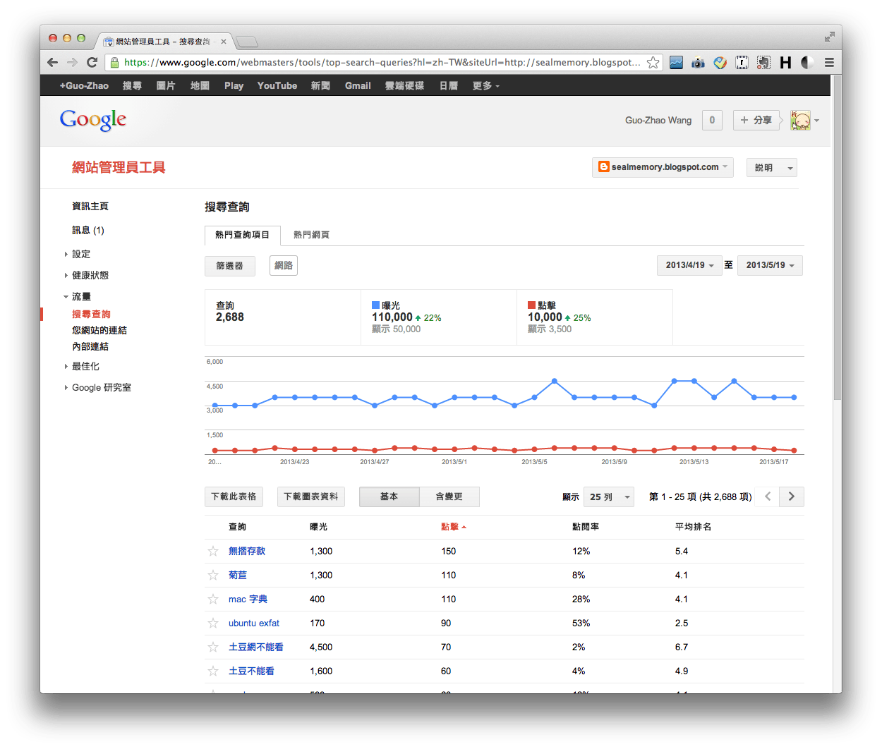The image size is (882, 749).
Task: Click the next page arrow in table pagination
Action: (791, 497)
